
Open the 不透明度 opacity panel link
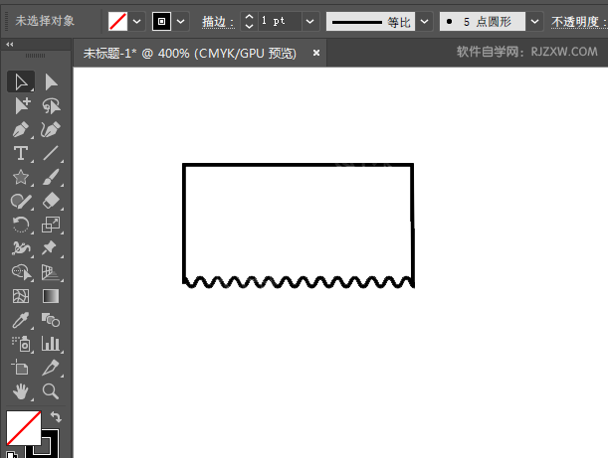579,22
